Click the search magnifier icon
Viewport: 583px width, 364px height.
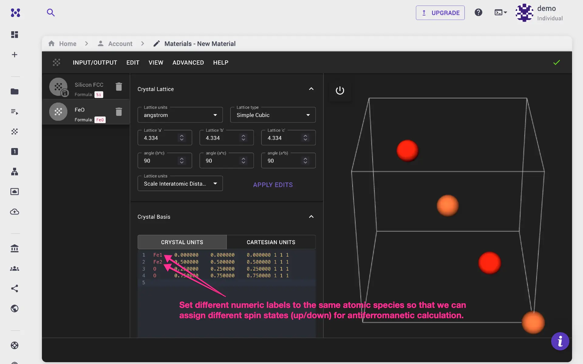[51, 12]
